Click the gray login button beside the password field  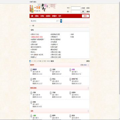coord(83,11)
